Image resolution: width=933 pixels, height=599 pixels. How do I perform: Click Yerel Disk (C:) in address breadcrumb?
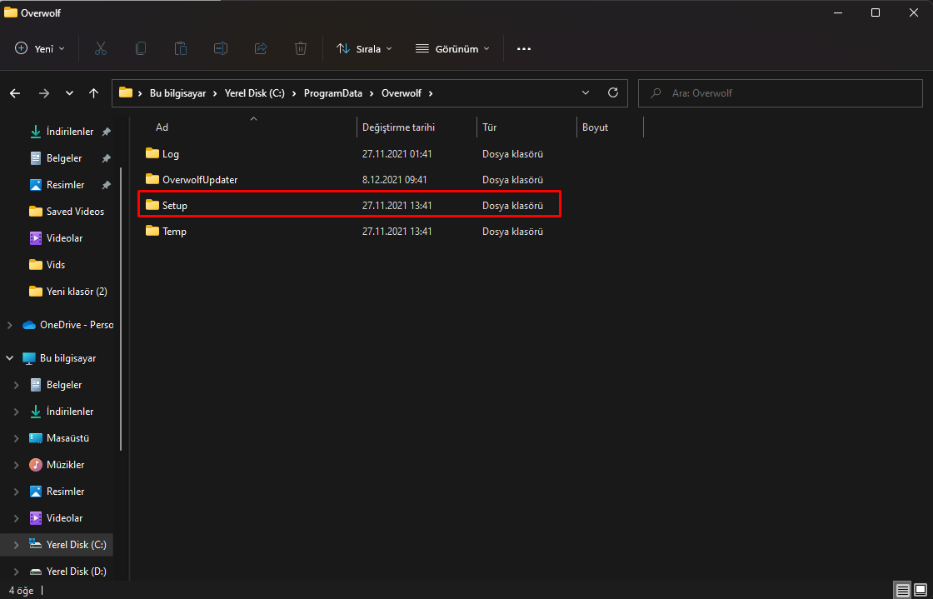click(255, 93)
